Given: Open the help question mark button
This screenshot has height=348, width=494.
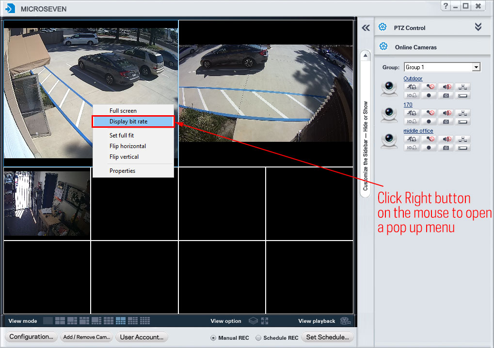Looking at the screenshot, I should pyautogui.click(x=446, y=6).
